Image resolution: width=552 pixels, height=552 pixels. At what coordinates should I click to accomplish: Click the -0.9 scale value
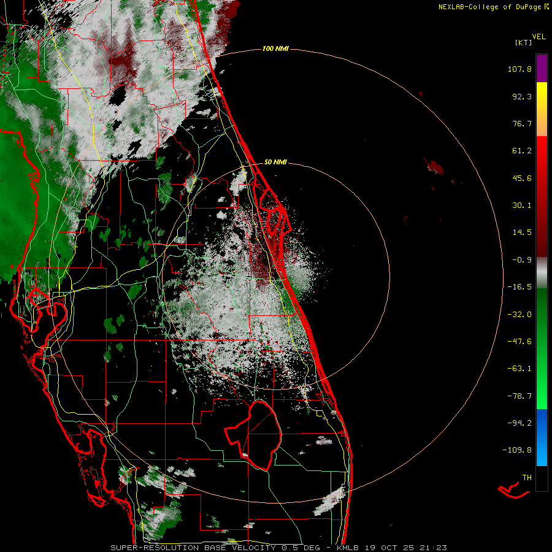coord(522,260)
